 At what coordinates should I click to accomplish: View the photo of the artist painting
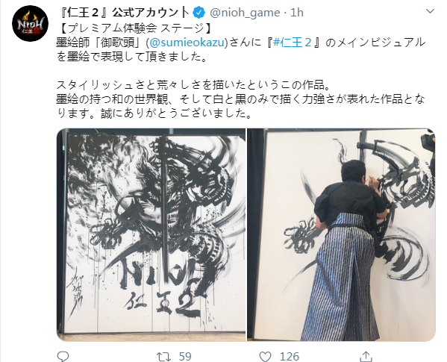[341, 234]
